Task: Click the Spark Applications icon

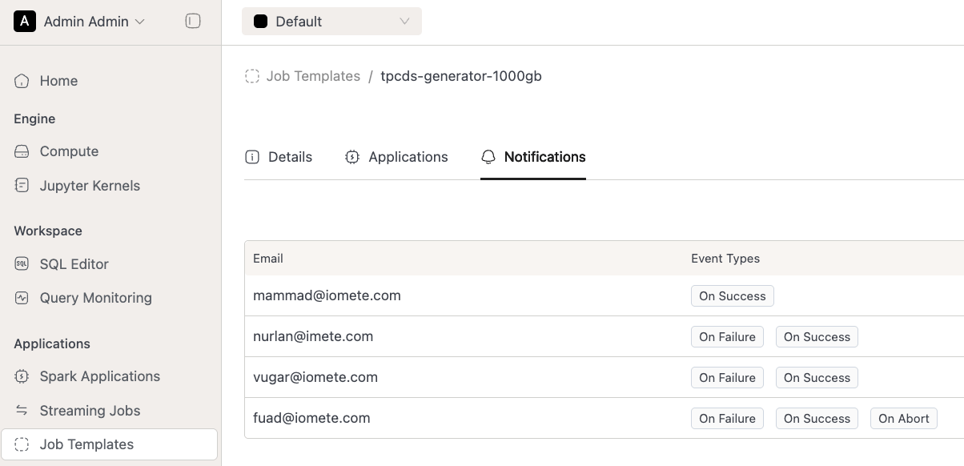Action: pyautogui.click(x=22, y=376)
